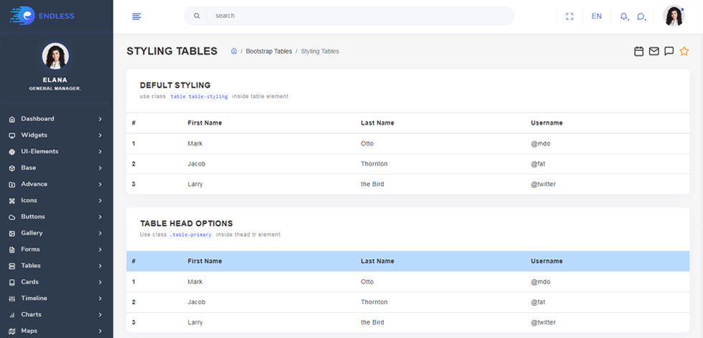Image resolution: width=703 pixels, height=338 pixels.
Task: Open the user avatar in top header
Action: point(674,16)
